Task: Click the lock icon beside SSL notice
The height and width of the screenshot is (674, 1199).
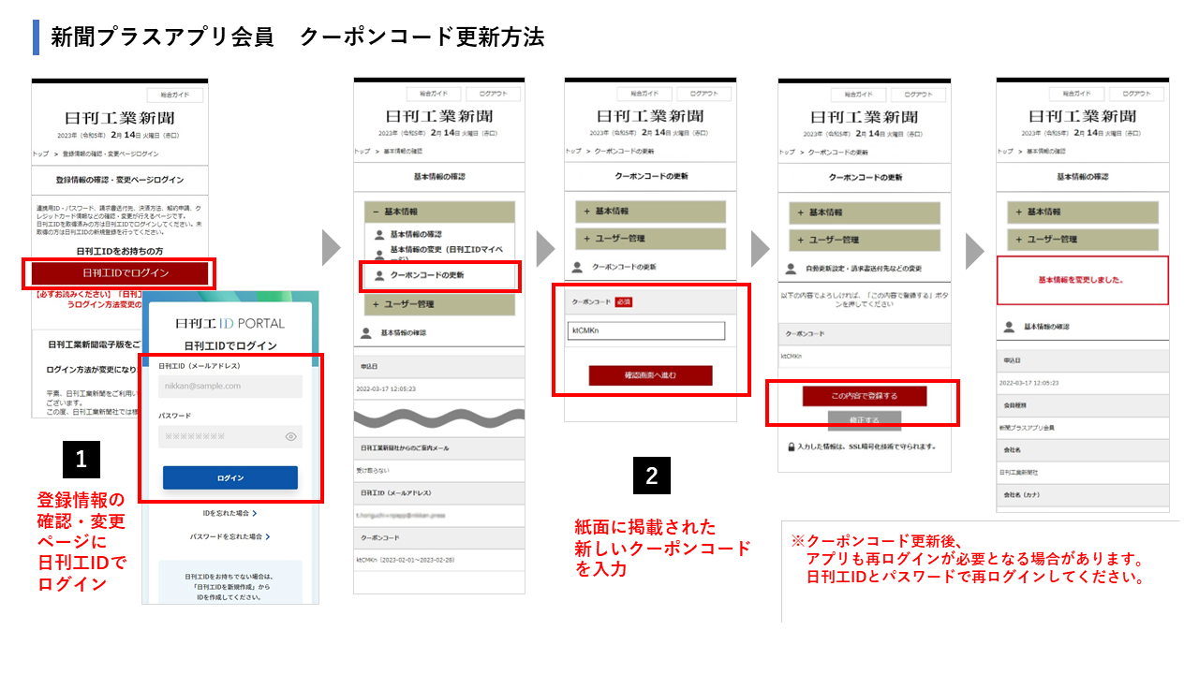Action: coord(792,447)
